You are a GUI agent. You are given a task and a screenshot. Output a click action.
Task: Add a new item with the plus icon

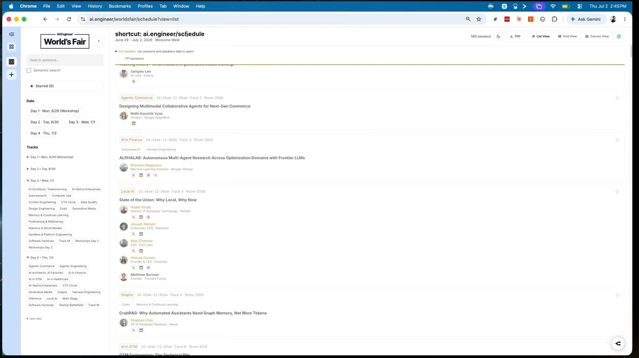click(x=12, y=75)
